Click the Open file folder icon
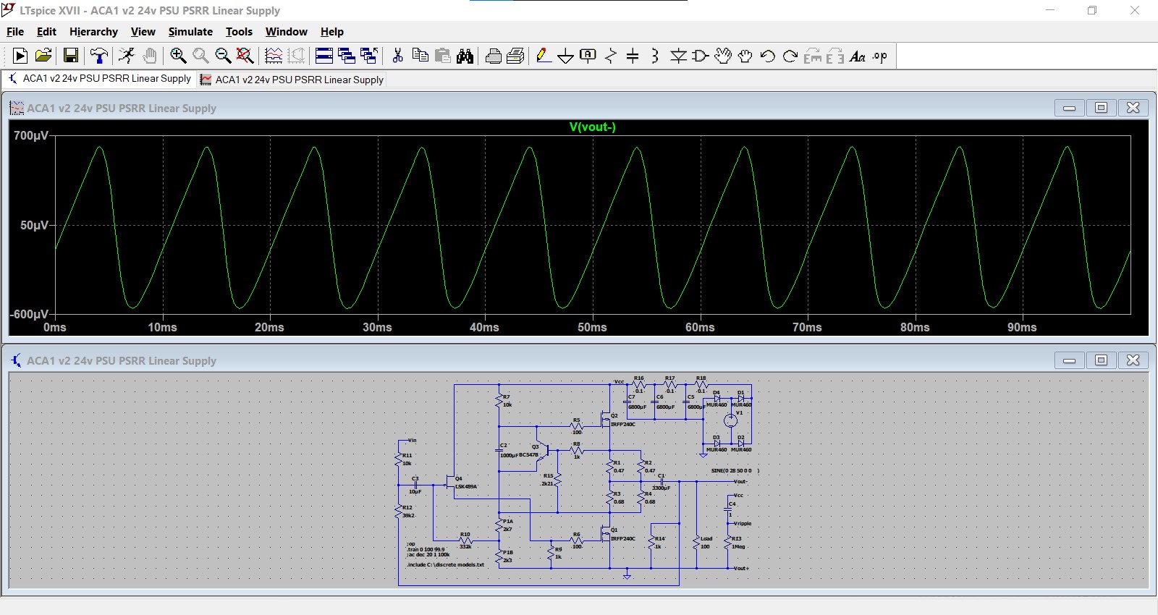The width and height of the screenshot is (1158, 615). tap(43, 56)
